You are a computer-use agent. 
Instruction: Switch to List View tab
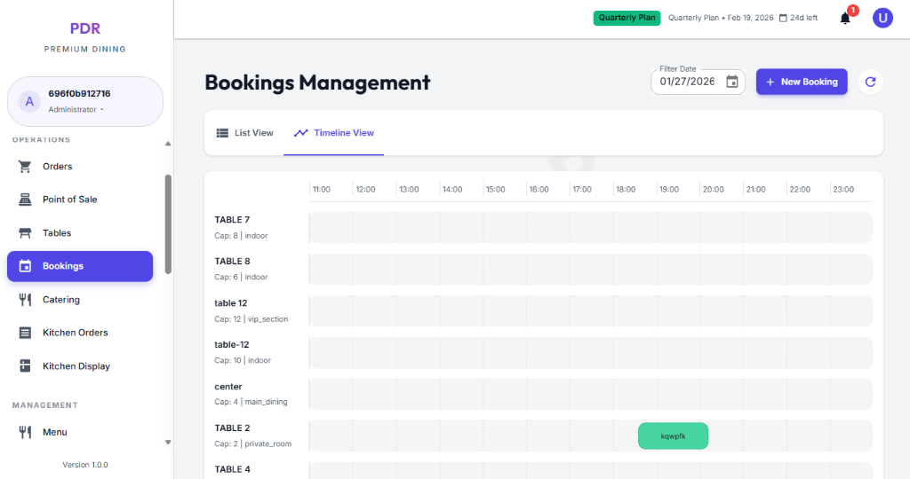click(x=245, y=133)
